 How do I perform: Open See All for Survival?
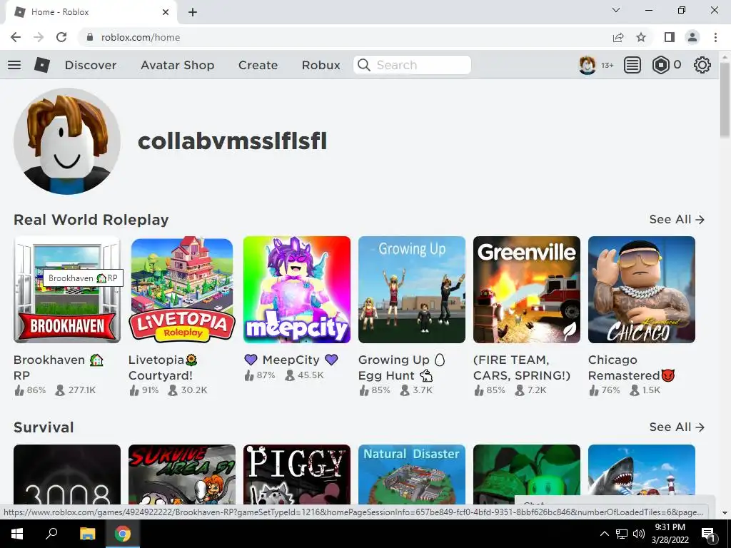[677, 427]
